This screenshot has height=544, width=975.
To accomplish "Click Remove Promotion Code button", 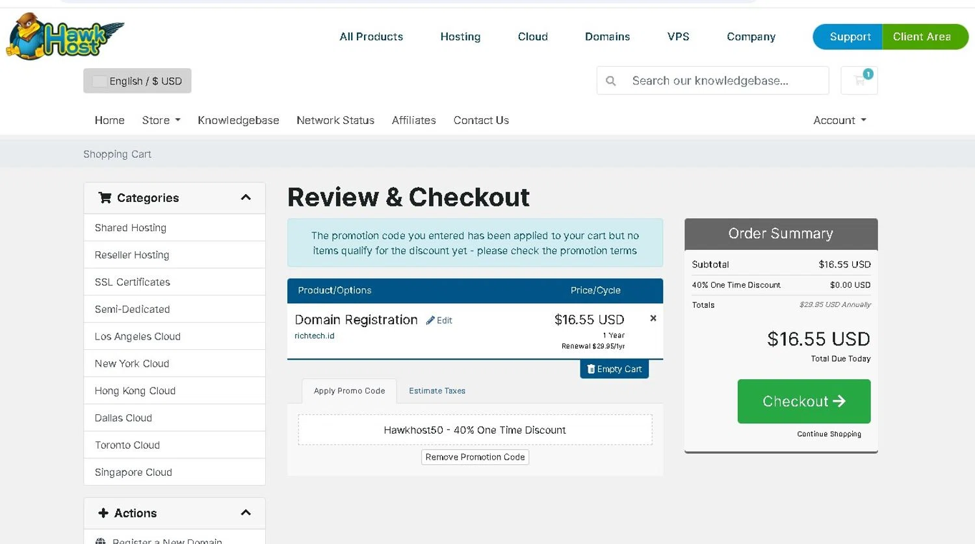I will (475, 457).
